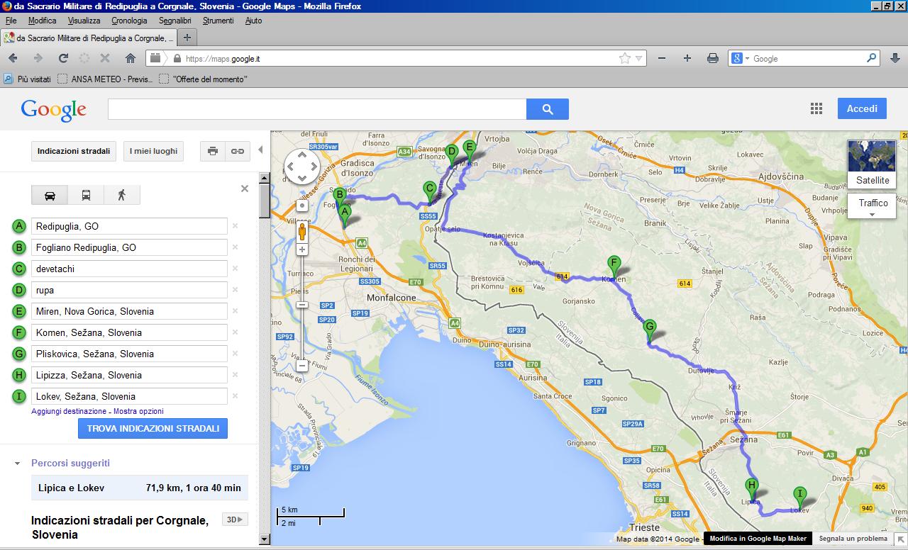Zoom out with the toolbar minus button
Screen dimensions: 908x550
662,58
